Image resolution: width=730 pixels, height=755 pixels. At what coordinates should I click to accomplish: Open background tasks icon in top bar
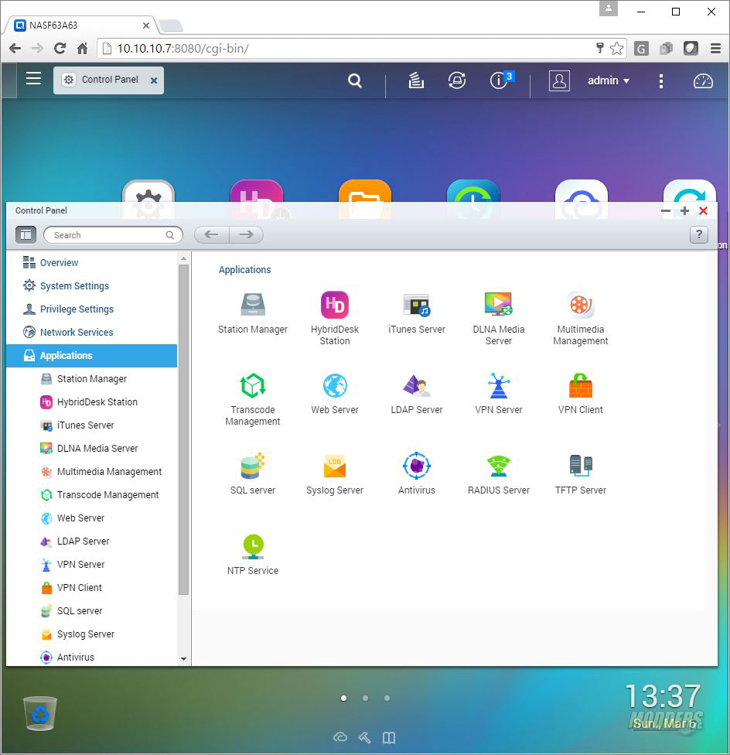pos(416,80)
